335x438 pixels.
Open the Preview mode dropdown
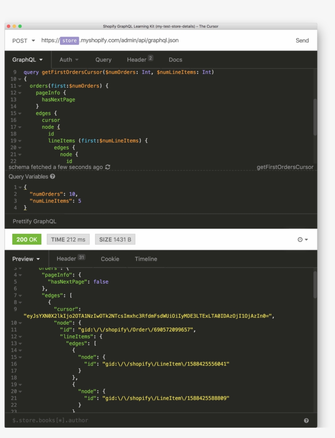26,259
